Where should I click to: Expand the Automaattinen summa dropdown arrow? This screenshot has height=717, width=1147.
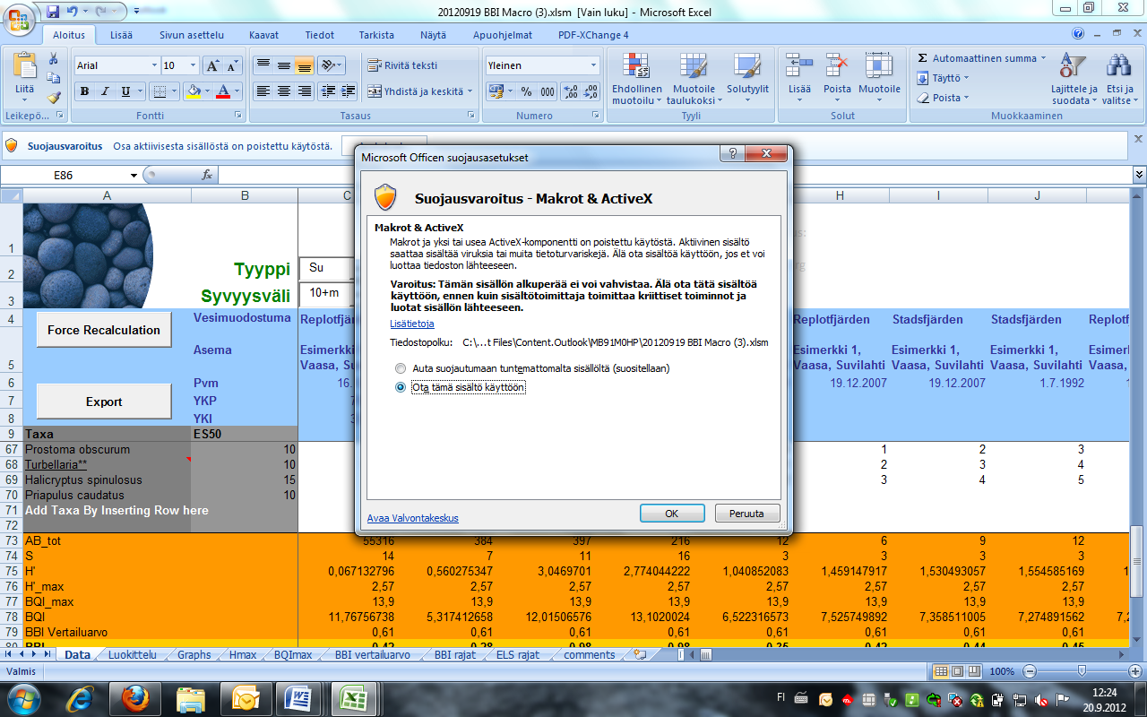tap(1042, 58)
